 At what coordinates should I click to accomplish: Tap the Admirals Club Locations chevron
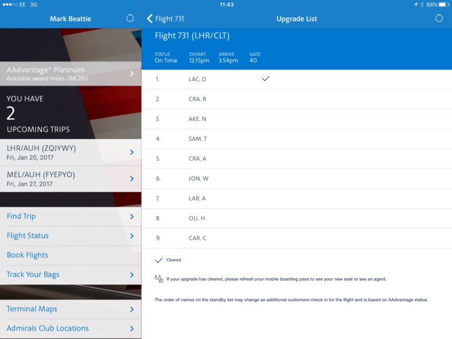[132, 328]
